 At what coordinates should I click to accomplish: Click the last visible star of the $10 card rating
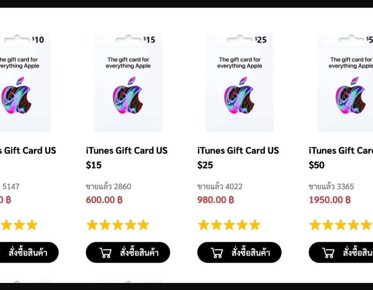[x=32, y=225]
